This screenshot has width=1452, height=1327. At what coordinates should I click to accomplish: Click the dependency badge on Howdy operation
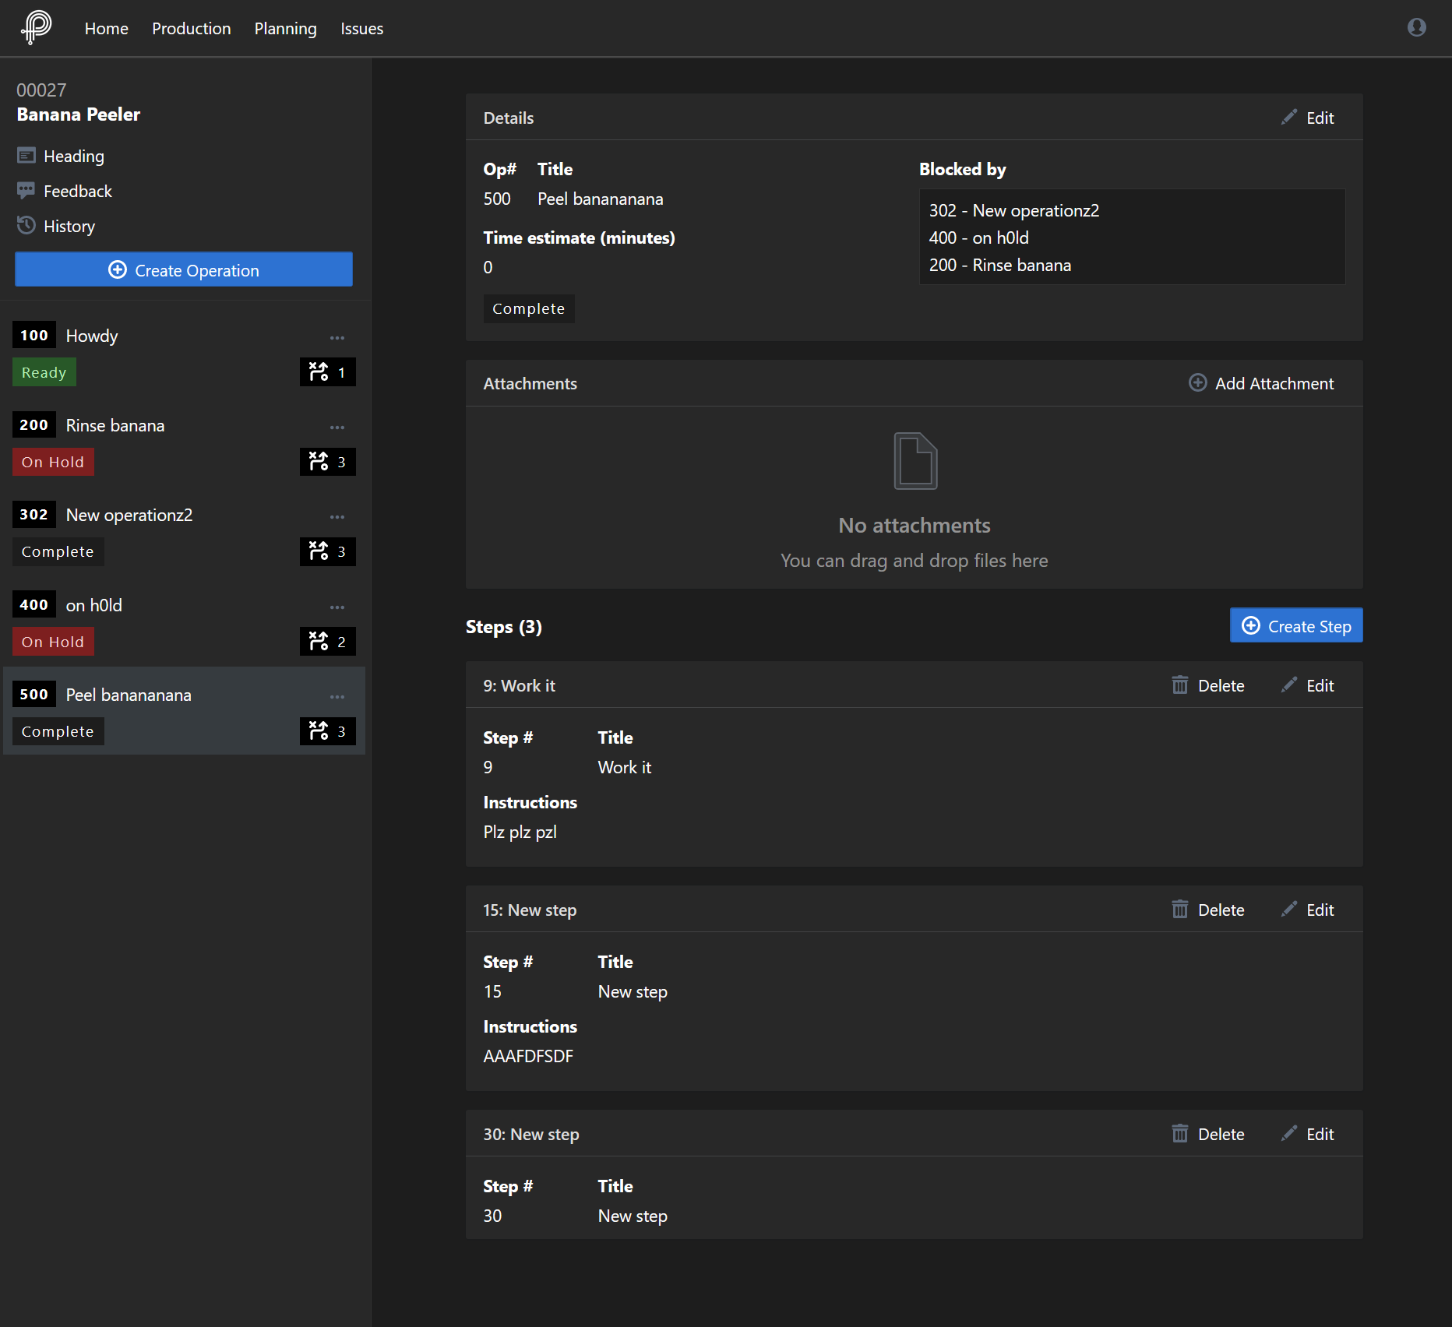pos(327,373)
